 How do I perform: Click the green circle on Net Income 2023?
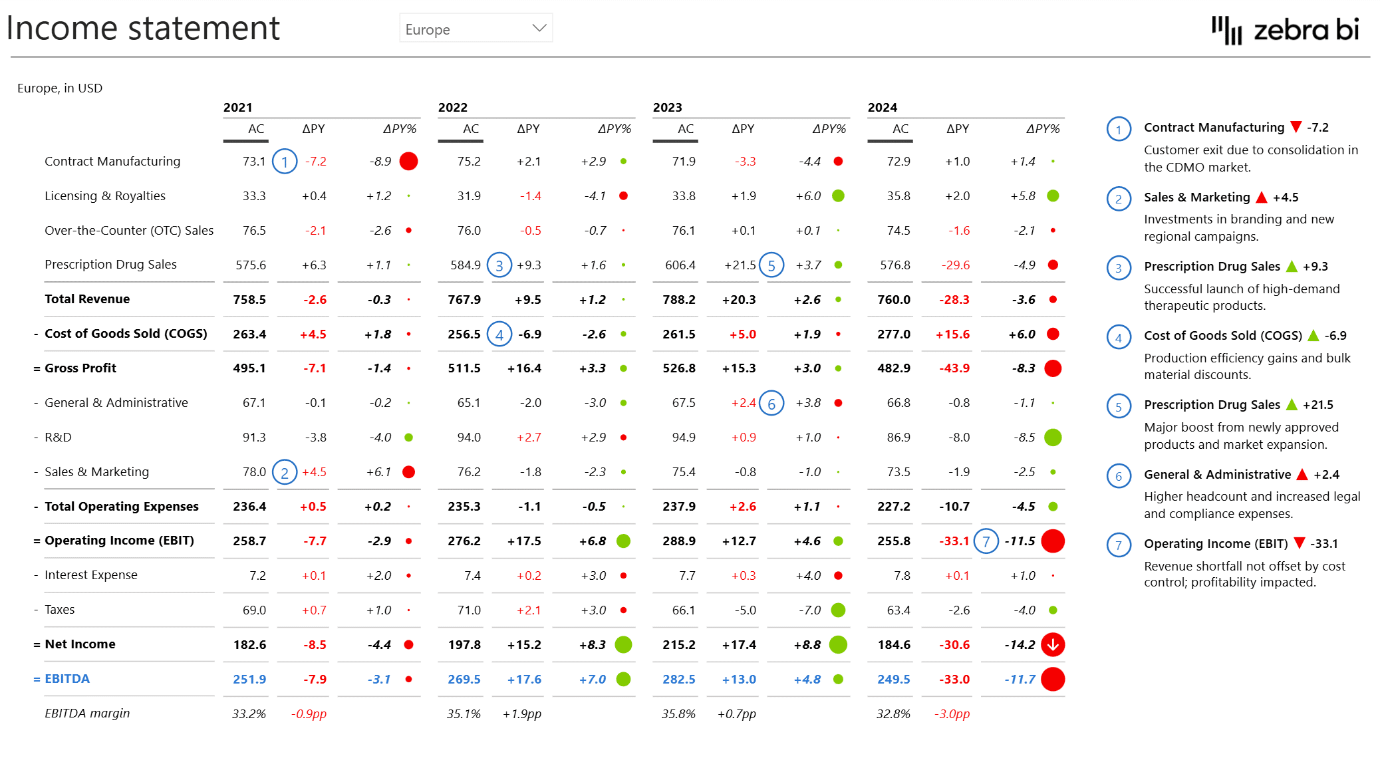point(837,644)
